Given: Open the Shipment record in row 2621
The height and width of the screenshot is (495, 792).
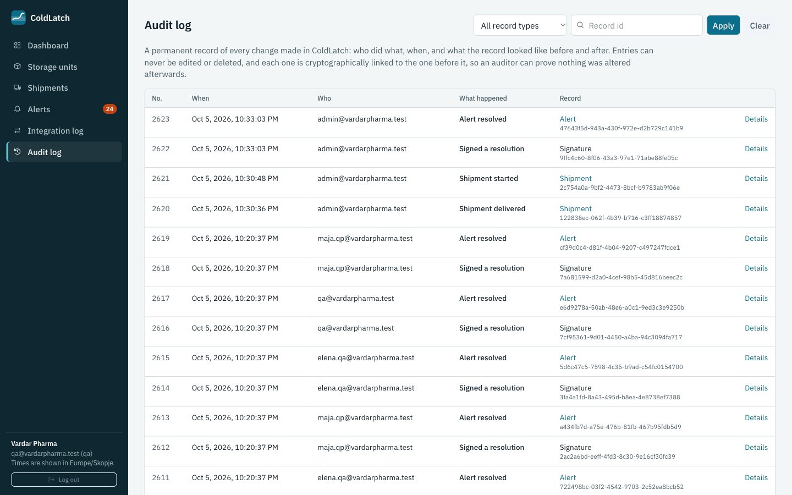Looking at the screenshot, I should pyautogui.click(x=575, y=178).
